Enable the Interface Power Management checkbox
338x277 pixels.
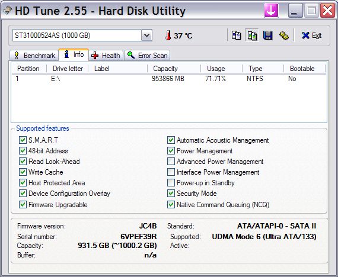[x=171, y=172]
